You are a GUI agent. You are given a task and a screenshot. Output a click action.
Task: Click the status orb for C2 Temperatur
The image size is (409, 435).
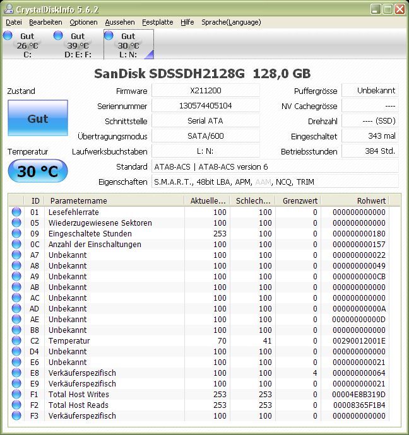pyautogui.click(x=16, y=340)
